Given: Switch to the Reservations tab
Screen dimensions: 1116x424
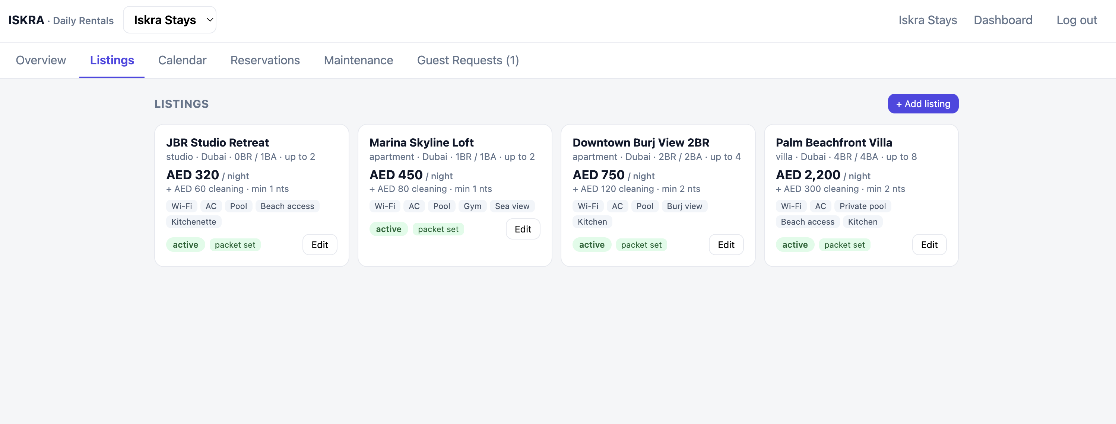Looking at the screenshot, I should (265, 60).
